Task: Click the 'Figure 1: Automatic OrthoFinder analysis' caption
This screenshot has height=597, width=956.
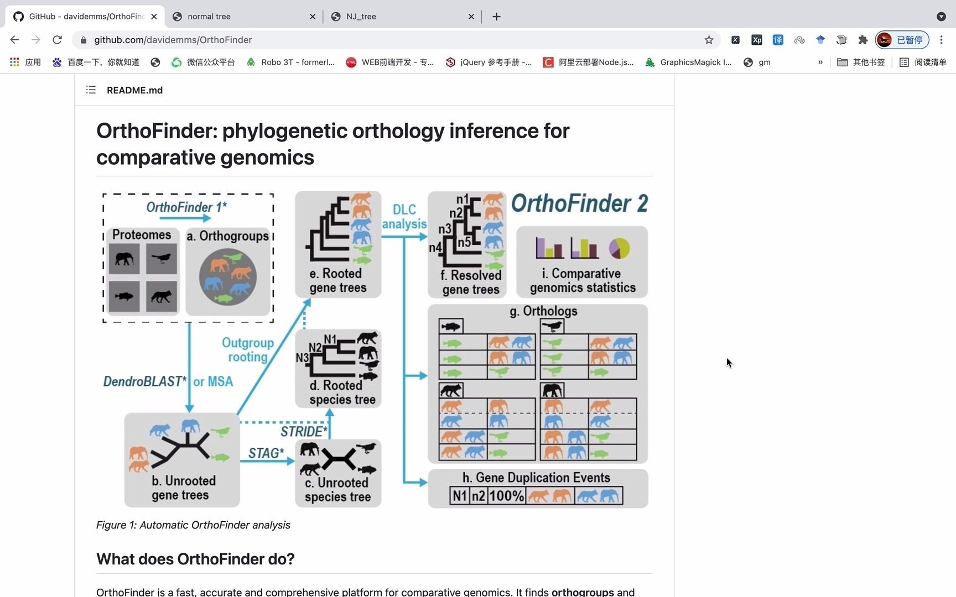Action: 193,525
